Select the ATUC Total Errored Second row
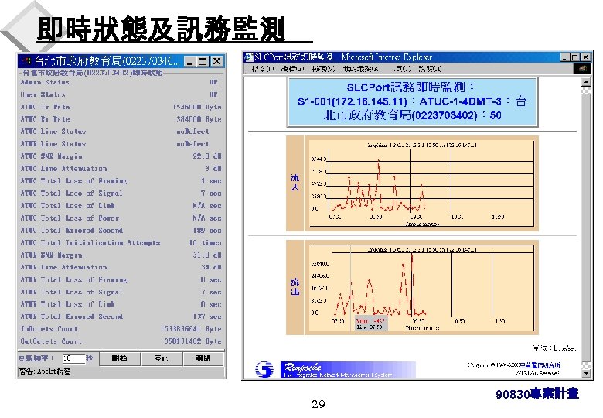This screenshot has height=418, width=603. [121, 230]
